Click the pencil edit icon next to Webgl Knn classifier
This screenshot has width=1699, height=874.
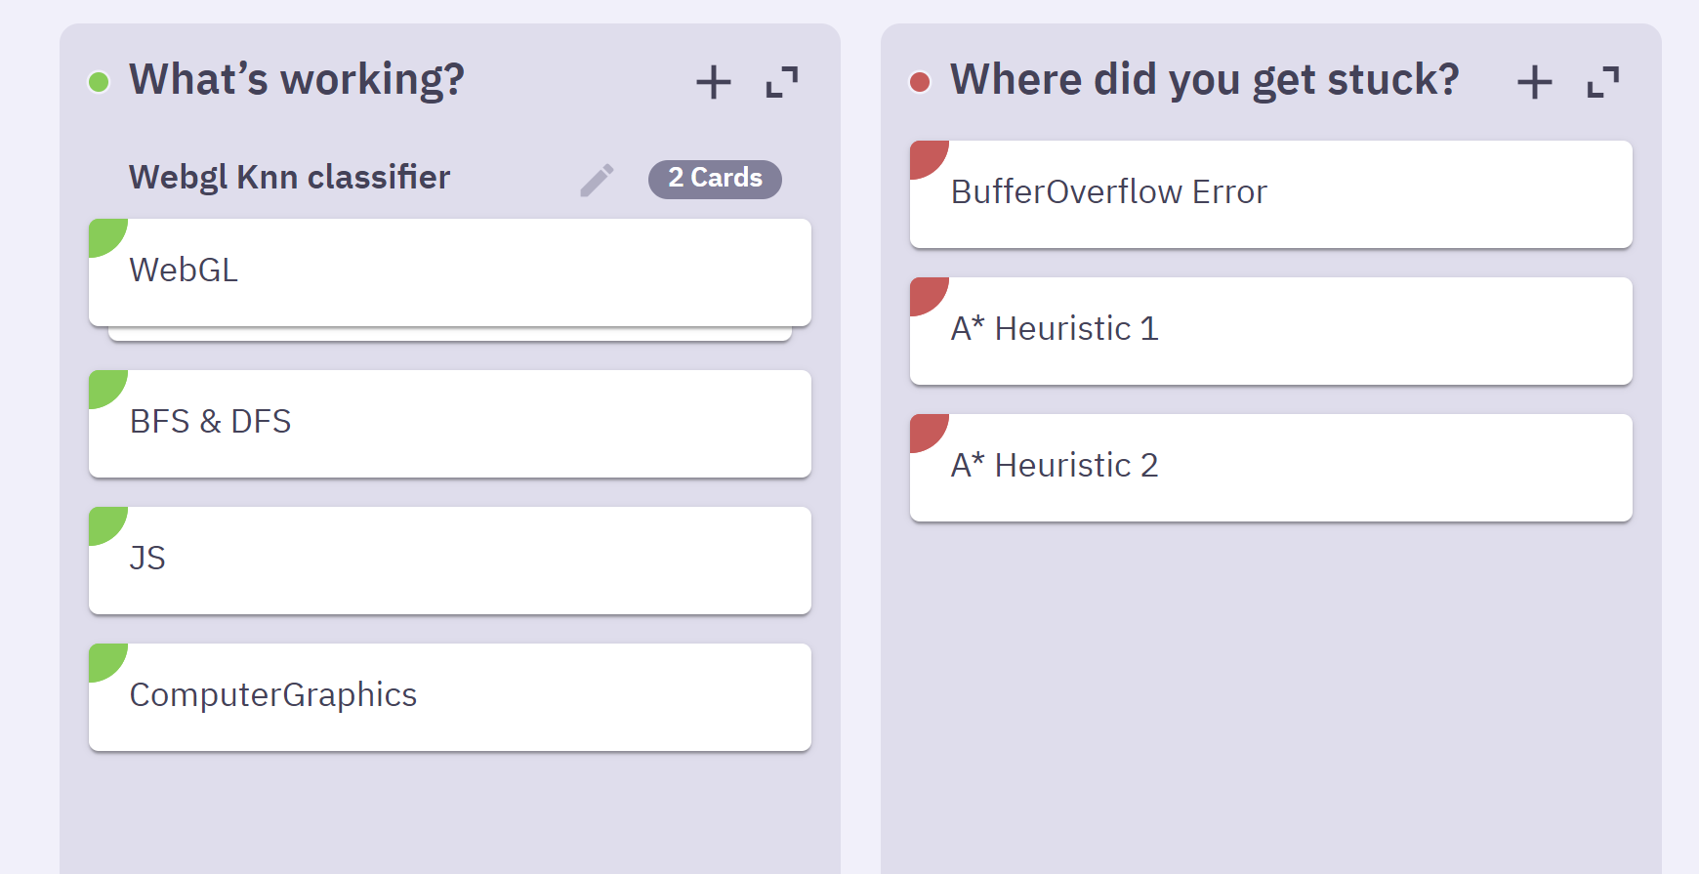(x=597, y=179)
